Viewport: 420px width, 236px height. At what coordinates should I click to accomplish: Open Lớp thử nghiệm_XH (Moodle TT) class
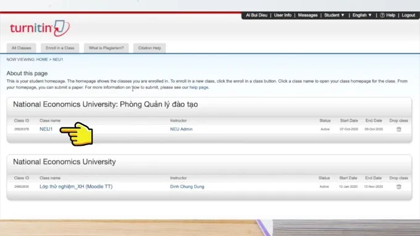[76, 187]
